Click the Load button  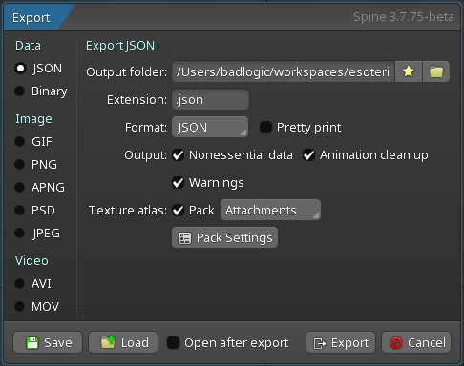[x=123, y=342]
